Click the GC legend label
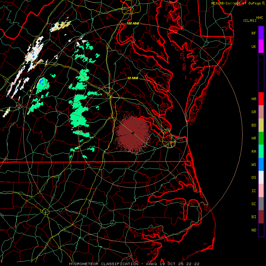Screen dimensions: 266x266 (254, 204)
